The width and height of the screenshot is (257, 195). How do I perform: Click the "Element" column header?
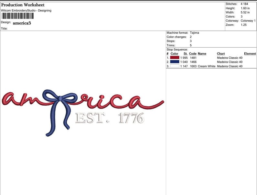[250, 54]
